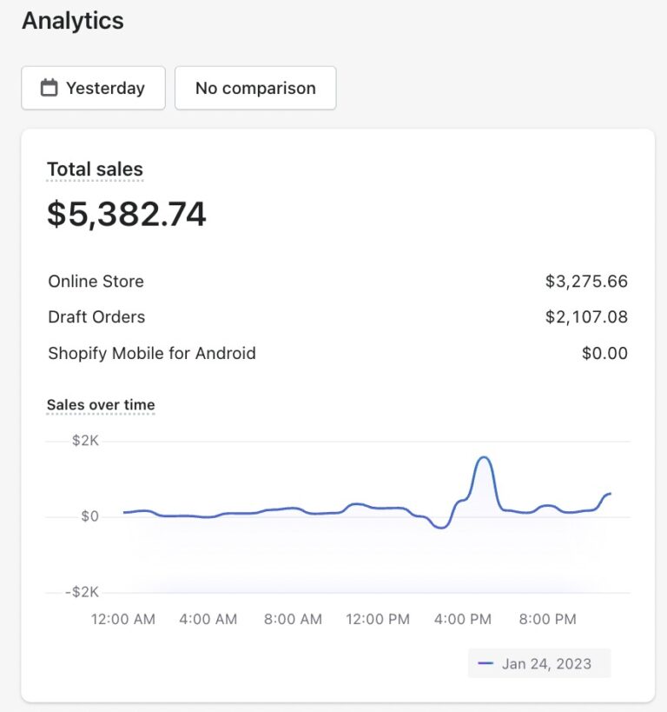This screenshot has width=667, height=712.
Task: Click the Jan 24, 2023 legend entry
Action: 539,663
